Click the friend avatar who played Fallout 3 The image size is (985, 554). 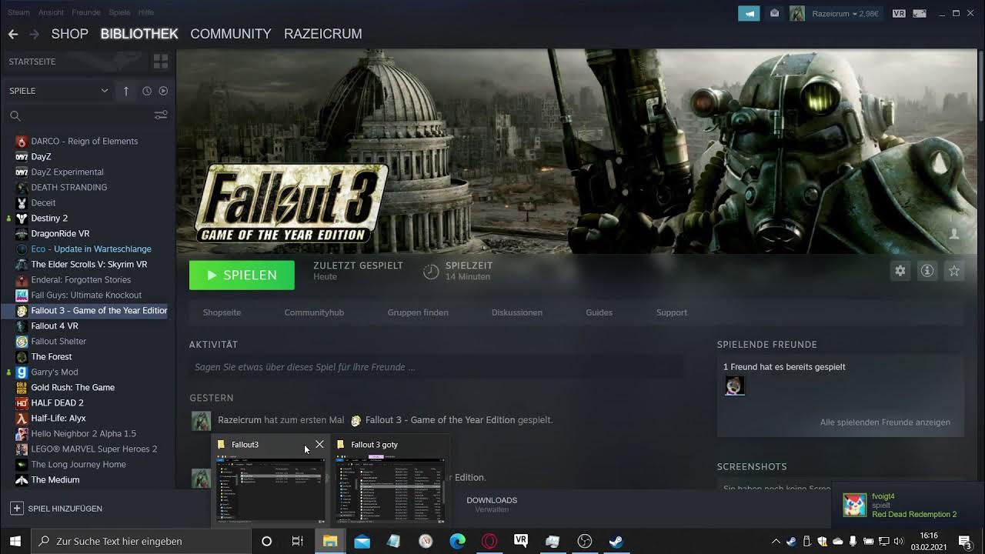(735, 385)
